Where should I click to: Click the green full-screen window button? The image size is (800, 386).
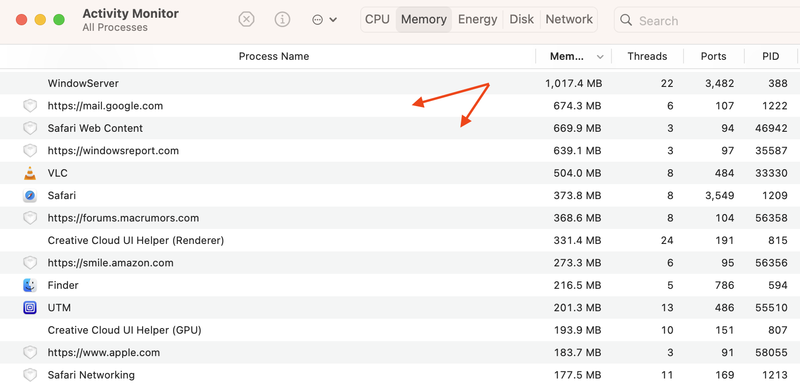59,20
